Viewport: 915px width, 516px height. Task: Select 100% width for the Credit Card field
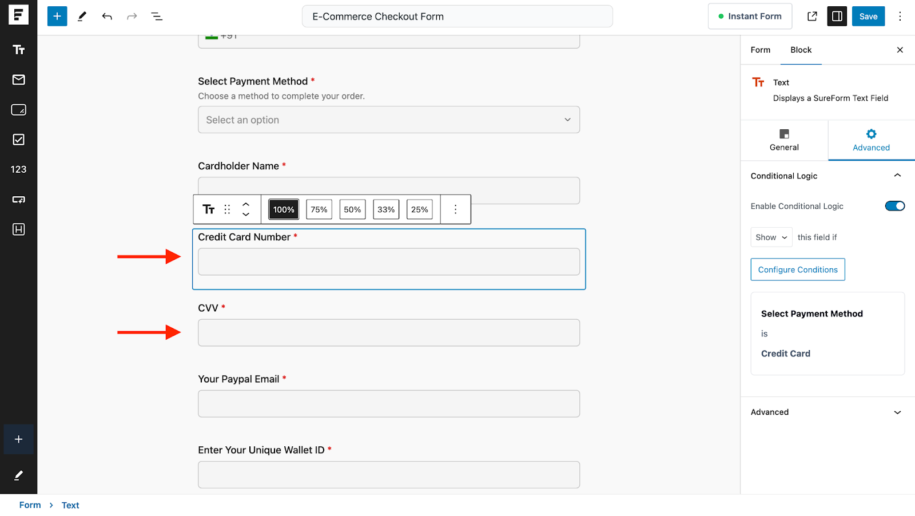pyautogui.click(x=283, y=209)
